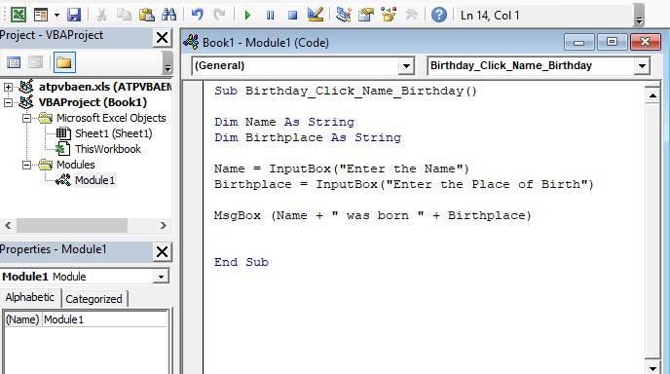670x374 pixels.
Task: Open the Object Browser toolbar icon
Action: coord(389,16)
